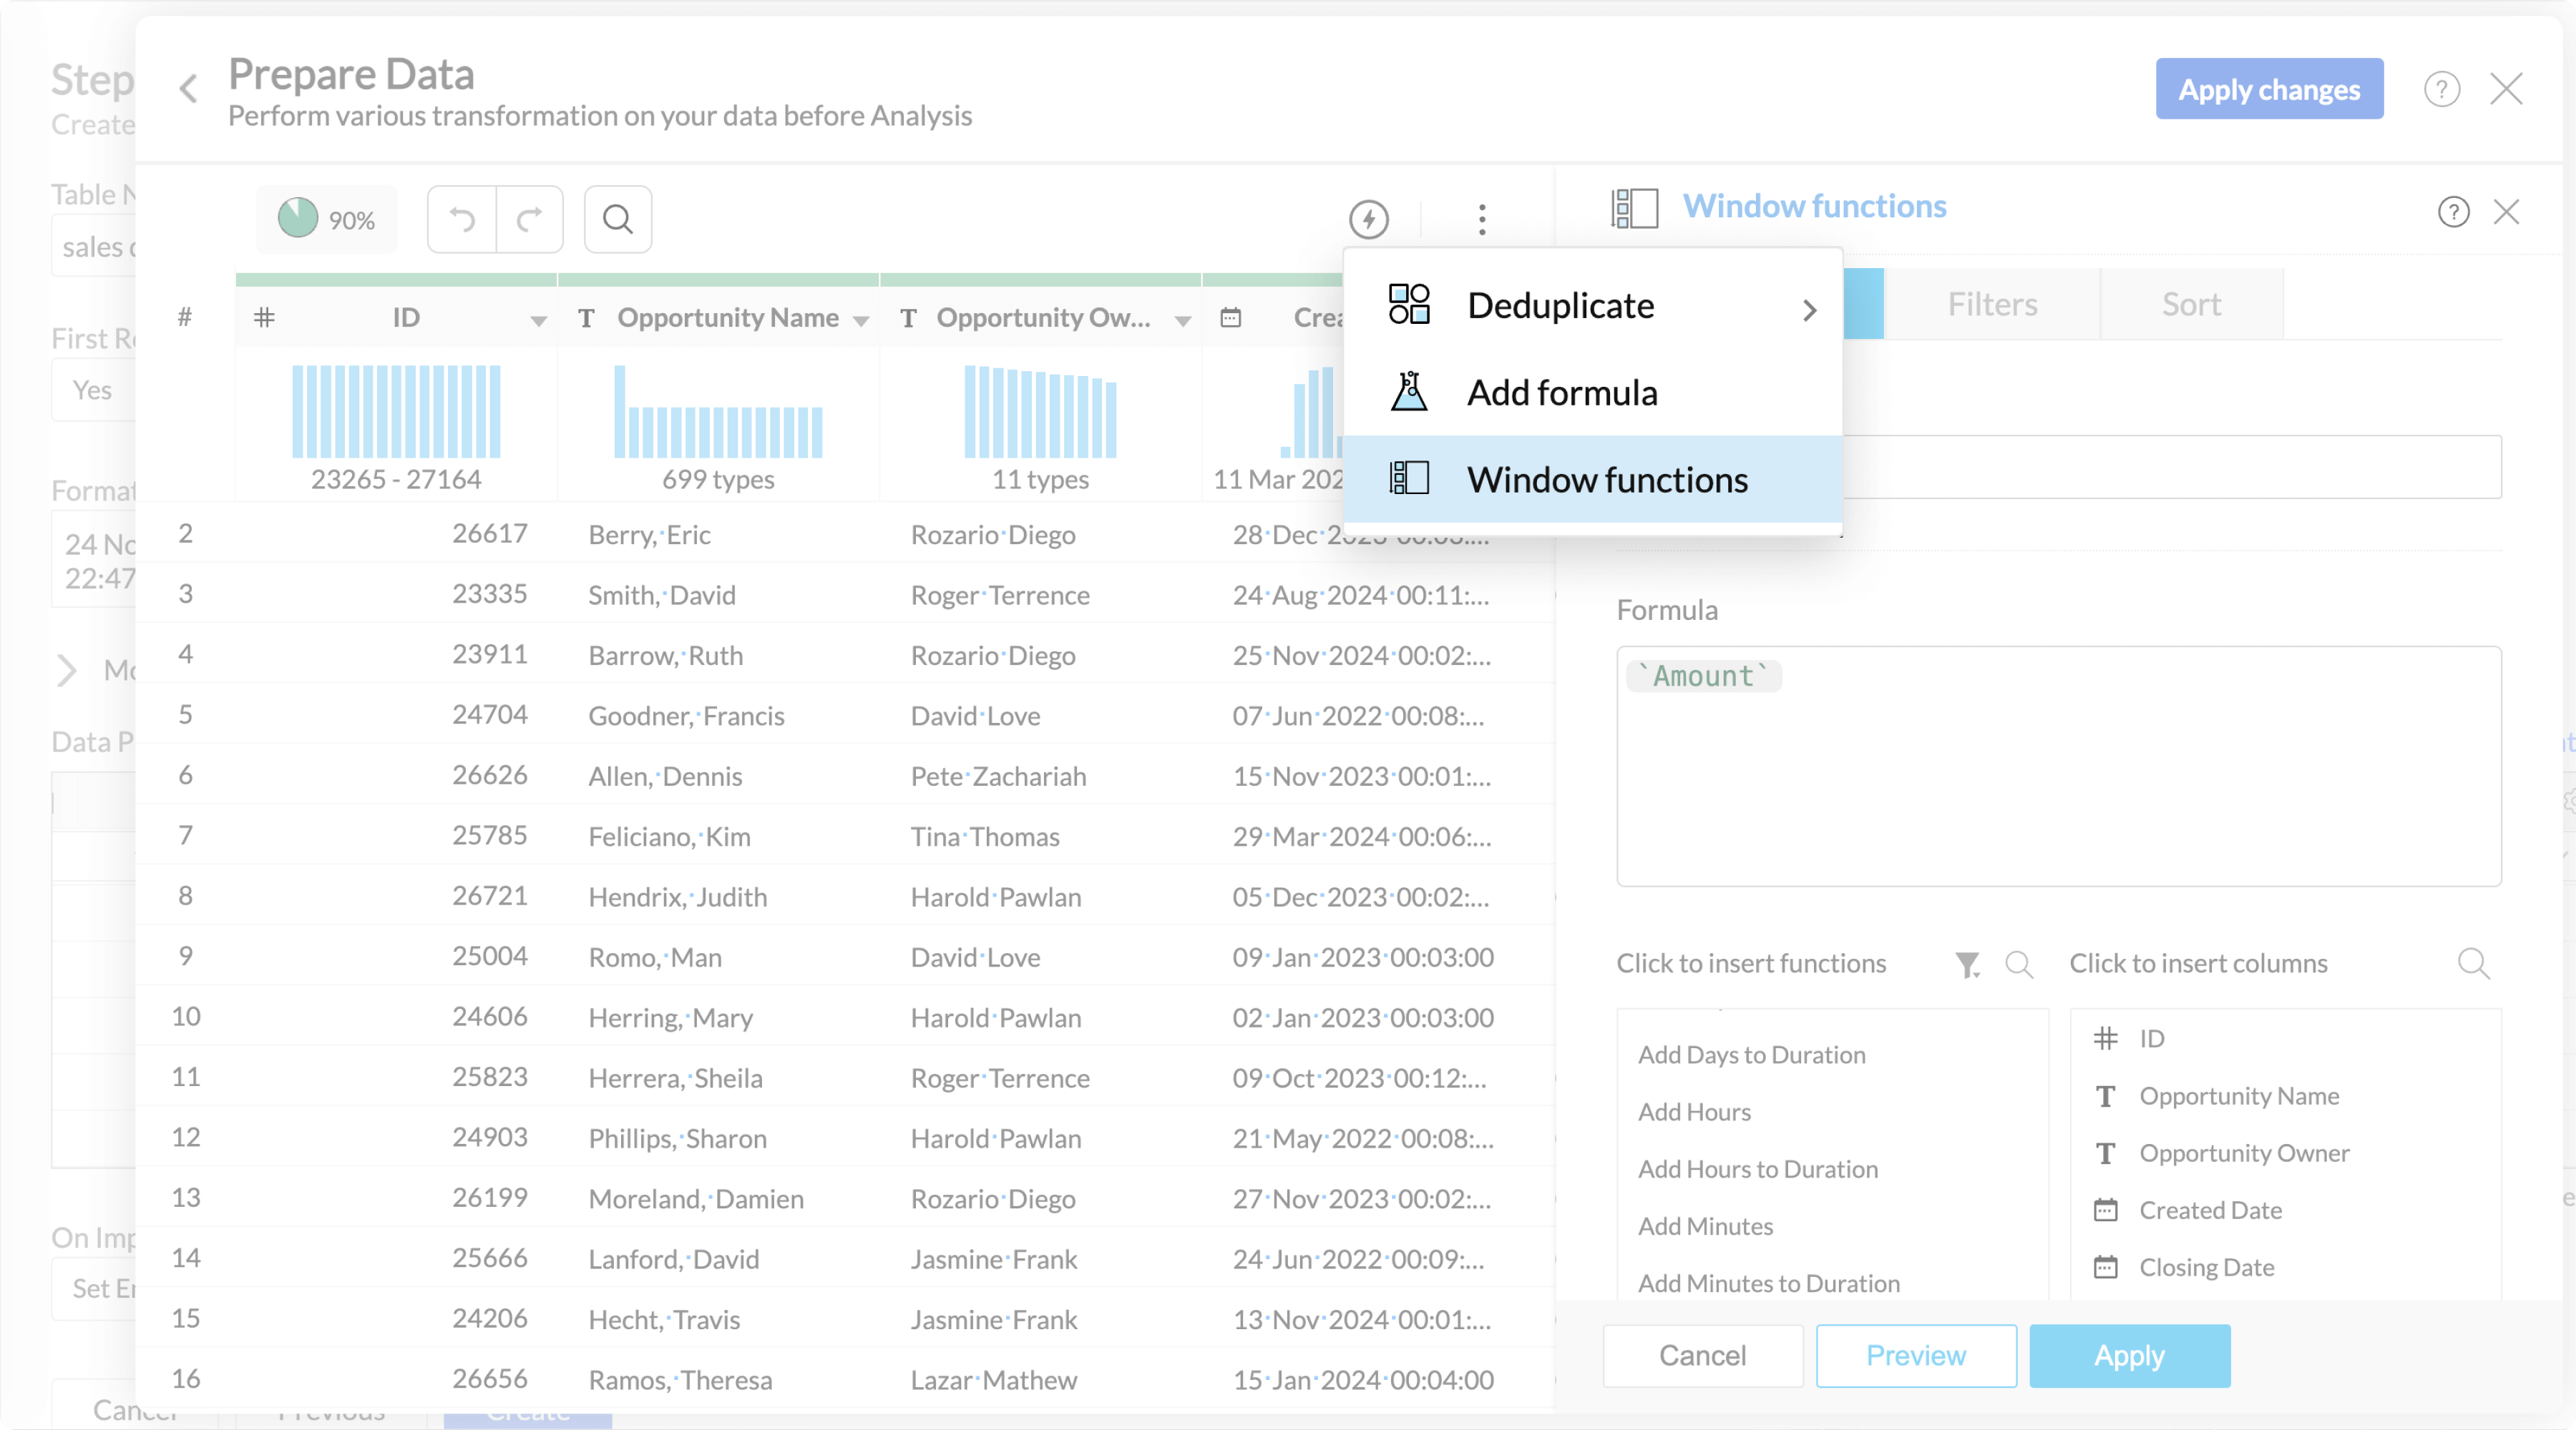Image resolution: width=2576 pixels, height=1430 pixels.
Task: Click the Preview button
Action: pyautogui.click(x=1915, y=1355)
